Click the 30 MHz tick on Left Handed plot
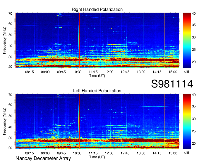The height and width of the screenshot is (162, 199). pos(10,138)
